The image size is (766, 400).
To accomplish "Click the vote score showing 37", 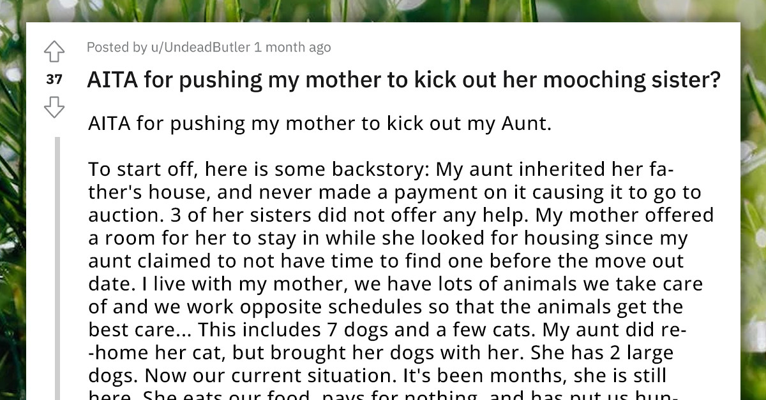I will point(55,80).
